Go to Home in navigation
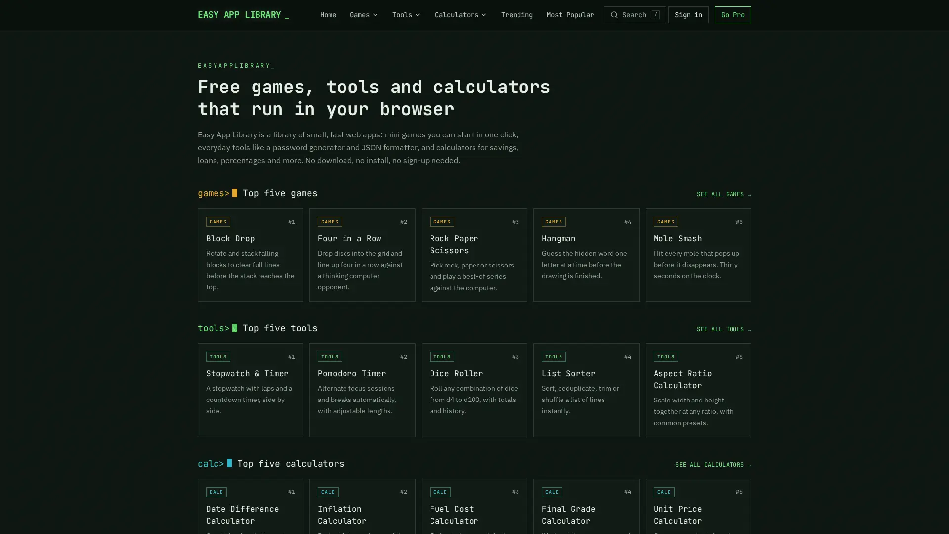This screenshot has width=949, height=534. pos(328,15)
